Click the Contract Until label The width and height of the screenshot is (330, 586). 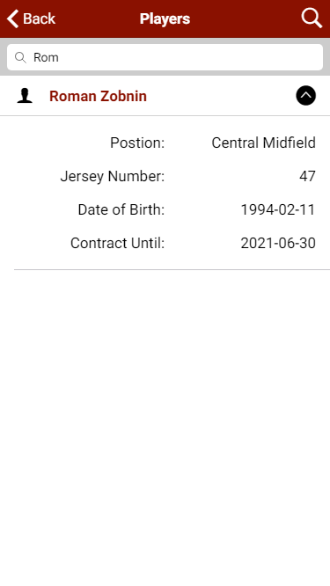(x=117, y=244)
